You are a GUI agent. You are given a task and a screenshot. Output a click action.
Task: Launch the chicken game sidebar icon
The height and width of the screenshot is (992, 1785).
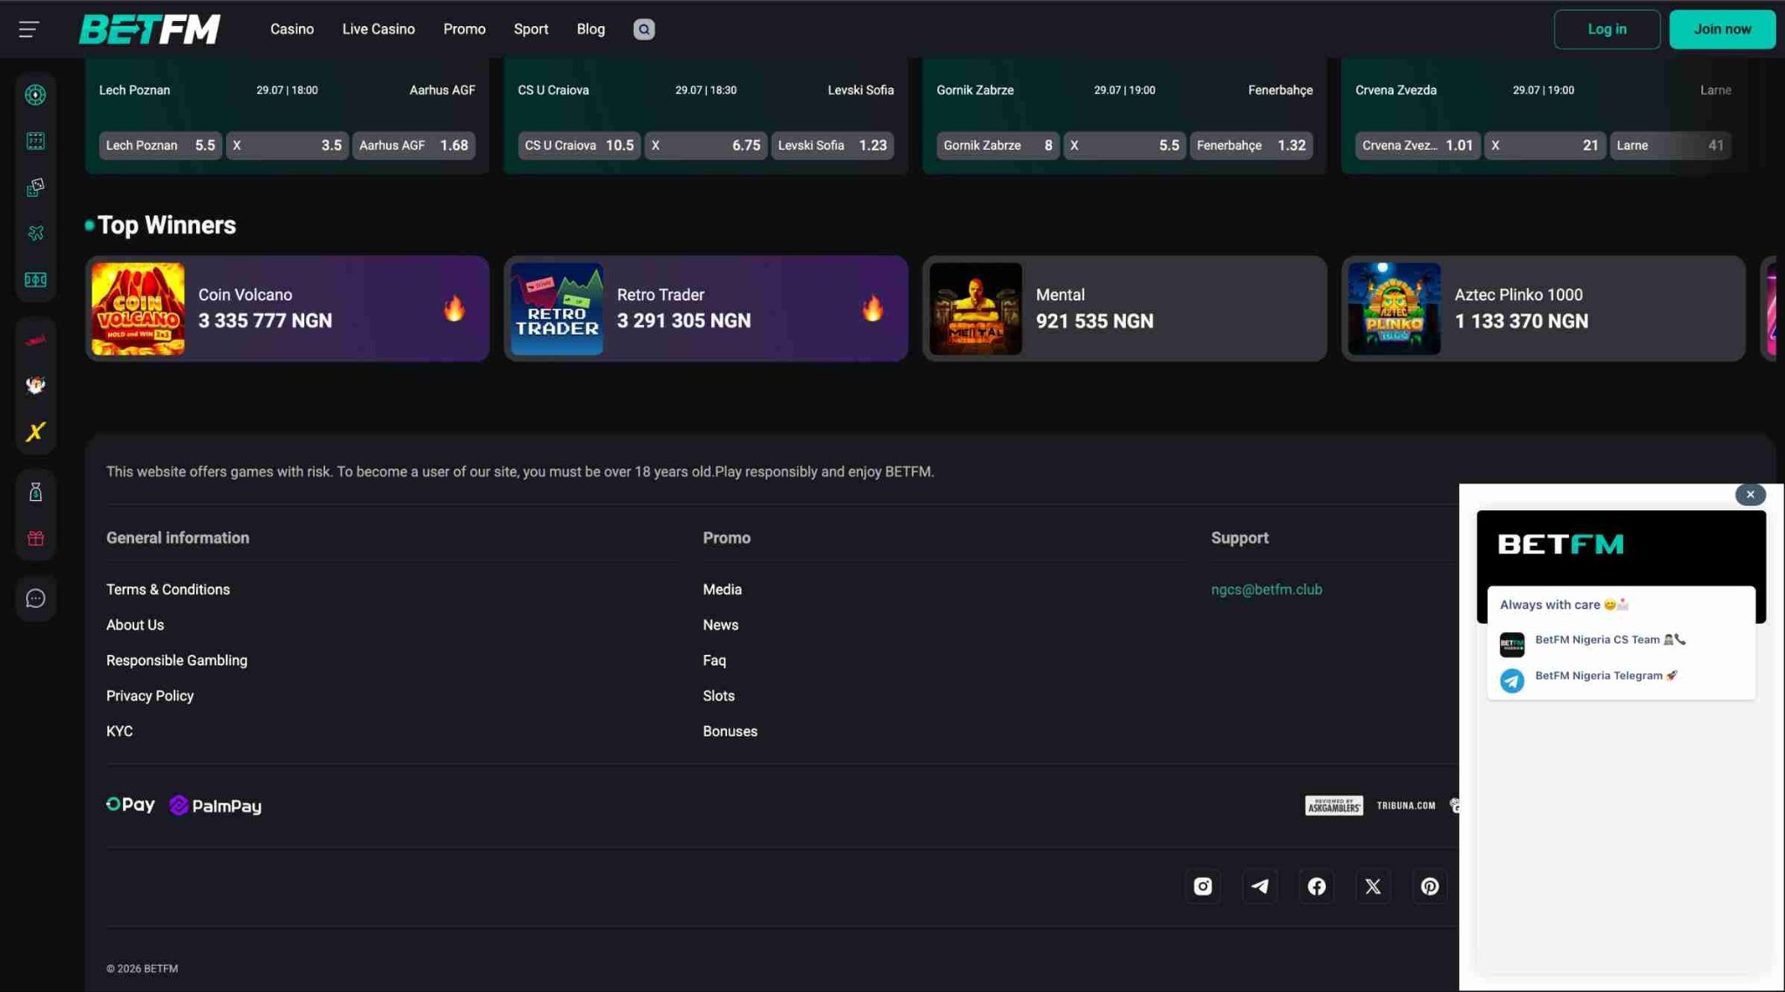pyautogui.click(x=36, y=385)
